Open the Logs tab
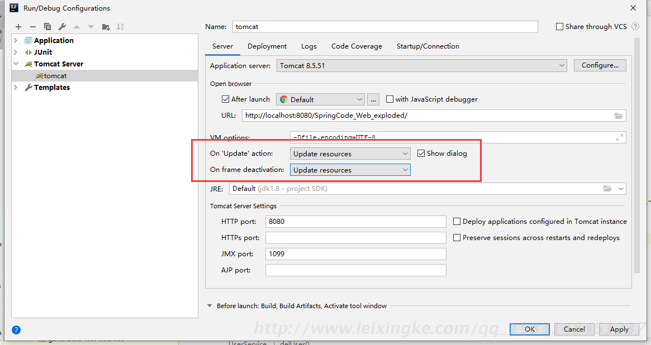This screenshot has width=651, height=345. tap(309, 46)
